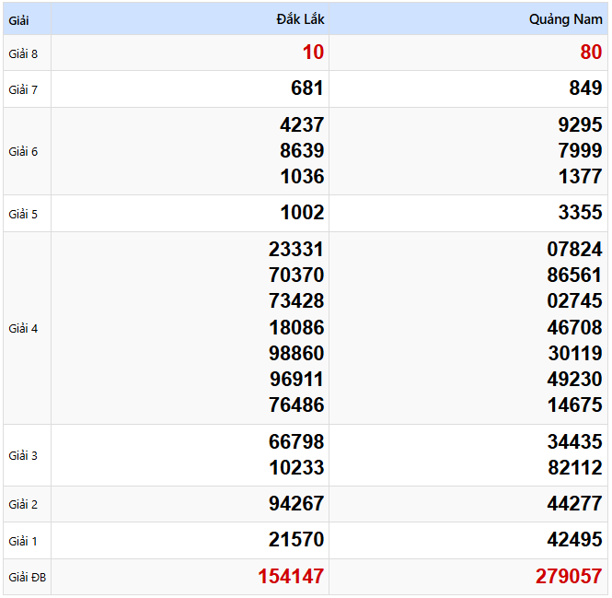The width and height of the screenshot is (612, 598).
Task: Click the special prize number 154147
Action: pos(291,577)
